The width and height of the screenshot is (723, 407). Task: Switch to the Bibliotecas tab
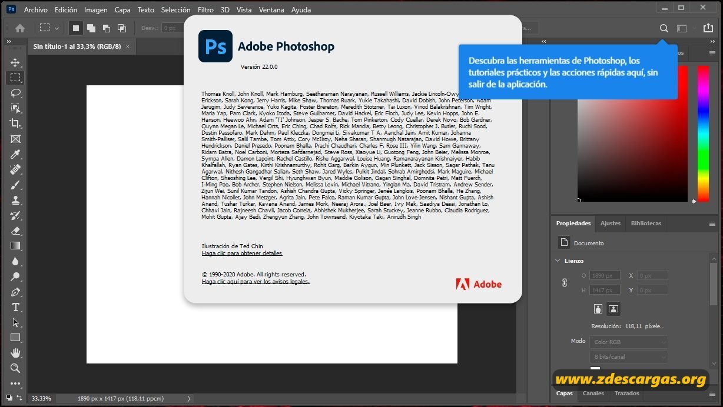(x=646, y=223)
